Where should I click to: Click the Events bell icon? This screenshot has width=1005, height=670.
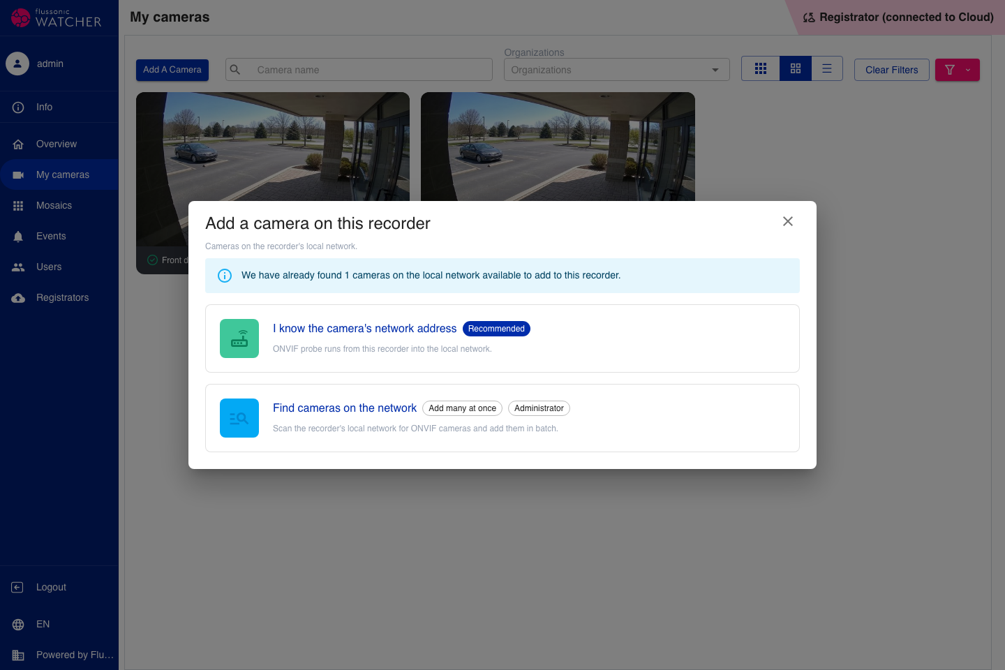(18, 237)
